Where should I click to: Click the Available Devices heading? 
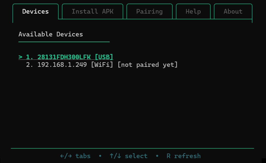coord(50,34)
